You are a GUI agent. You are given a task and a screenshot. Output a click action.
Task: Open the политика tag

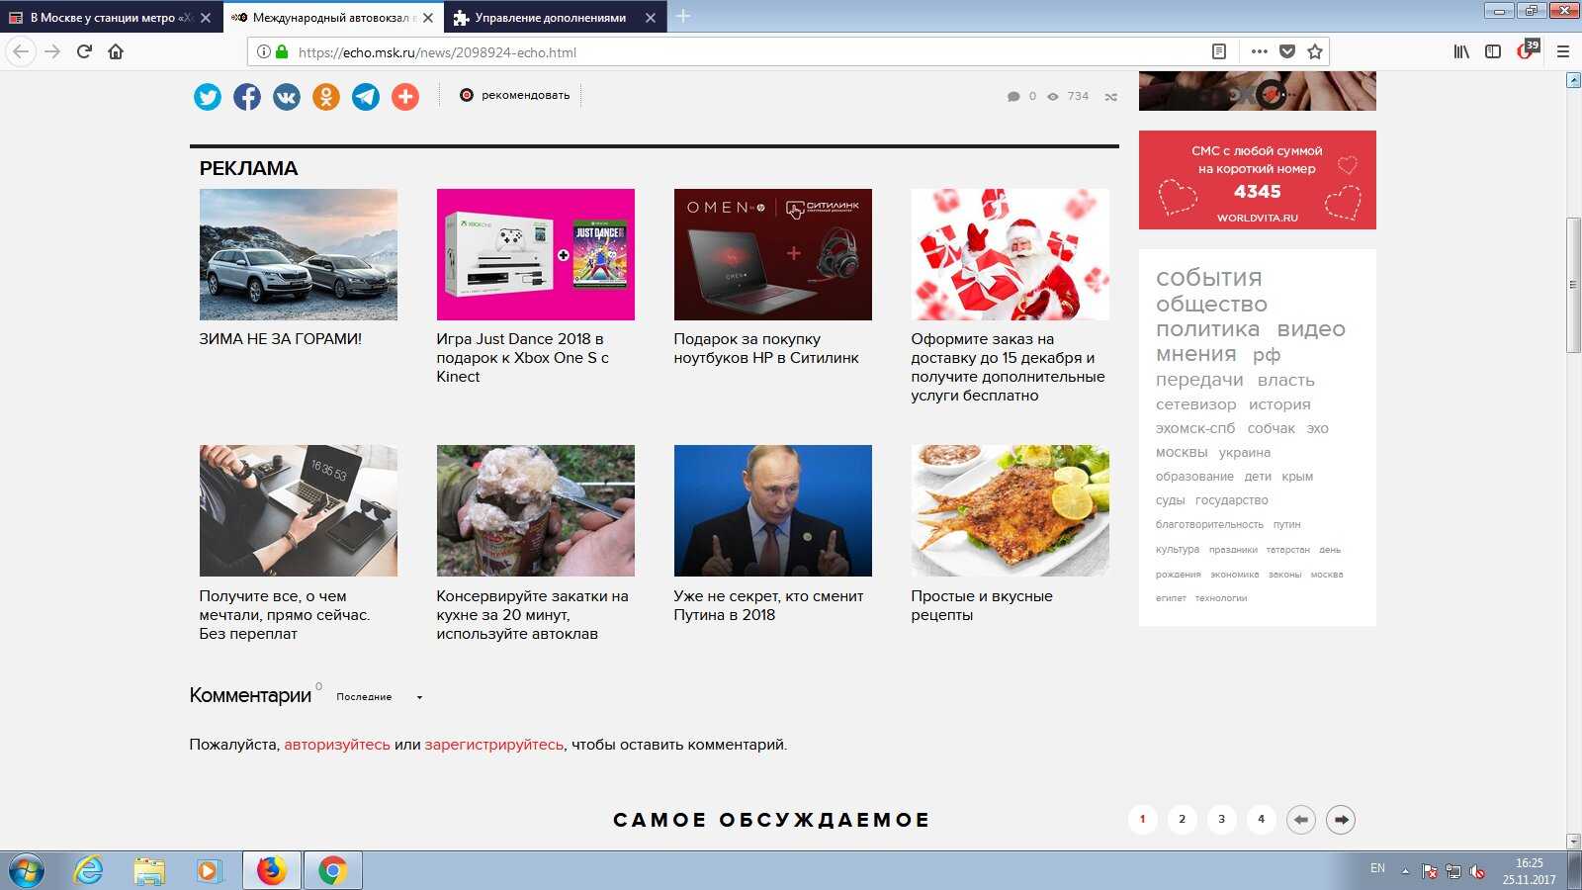tap(1208, 329)
